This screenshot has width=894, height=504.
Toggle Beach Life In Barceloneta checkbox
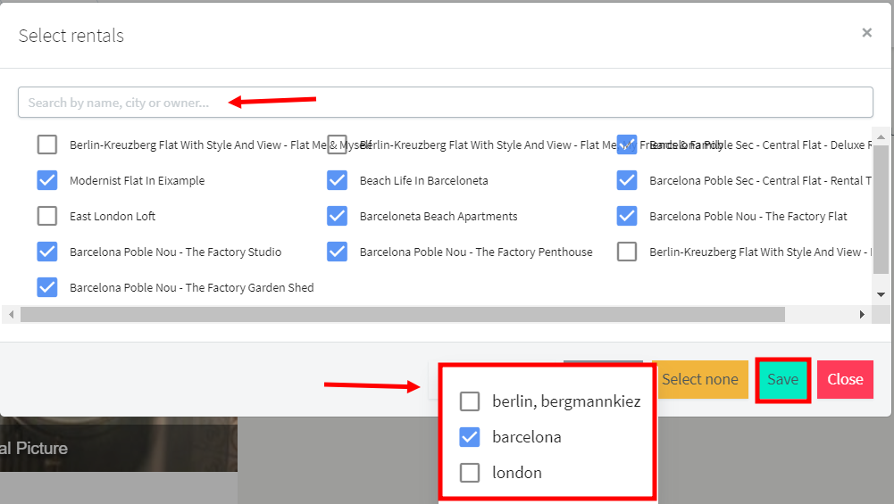(337, 180)
